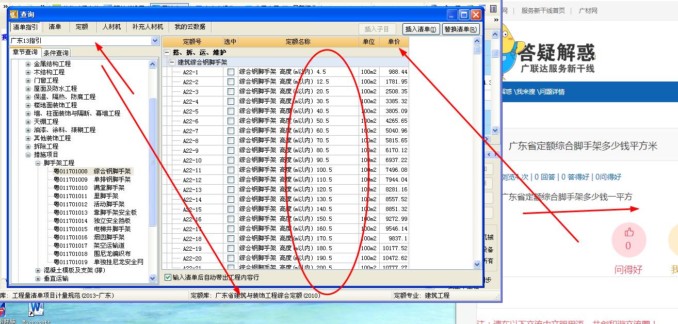Screen dimensions: 678x324
Task: Expand the 垂直运输 node
Action: [38, 279]
